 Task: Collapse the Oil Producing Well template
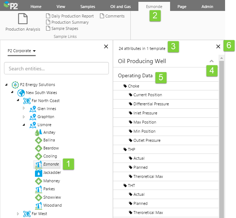[x=212, y=61]
